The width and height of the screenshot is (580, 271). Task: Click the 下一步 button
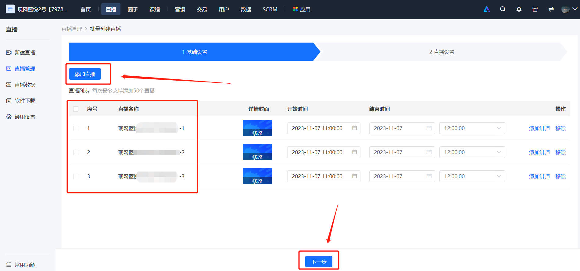pyautogui.click(x=319, y=262)
